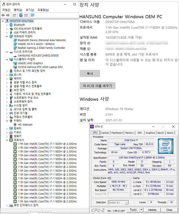Image resolution: width=179 pixels, height=214 pixels.
Task: Select the NVIDIA GeForce RTX 3050 Laptop GPU icon
Action: tap(15, 67)
